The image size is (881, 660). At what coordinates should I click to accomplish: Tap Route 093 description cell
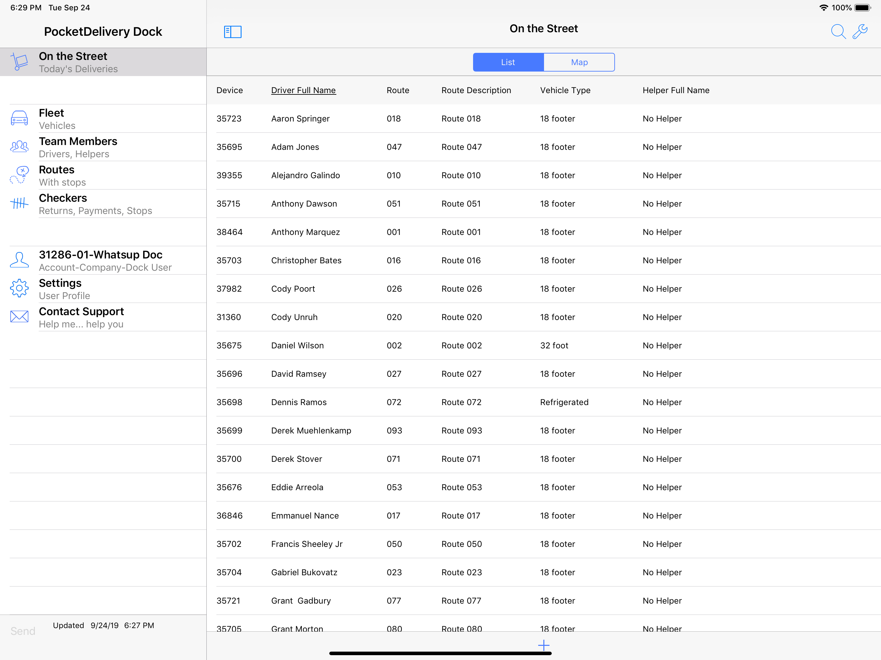pyautogui.click(x=461, y=430)
